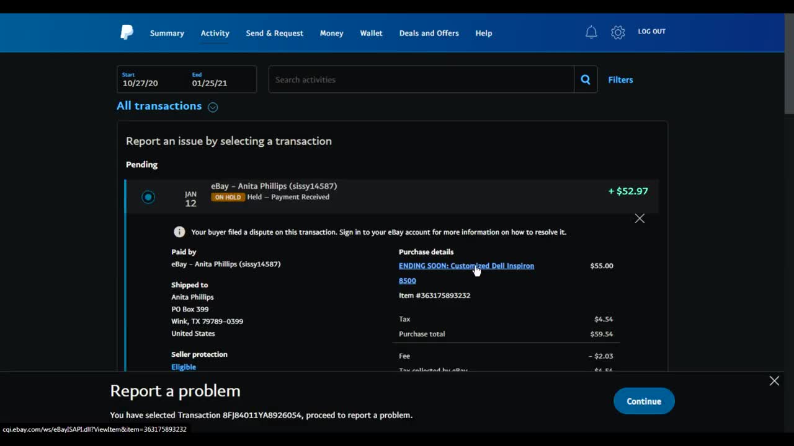Image resolution: width=794 pixels, height=446 pixels.
Task: Click the search magnifier button
Action: point(585,79)
